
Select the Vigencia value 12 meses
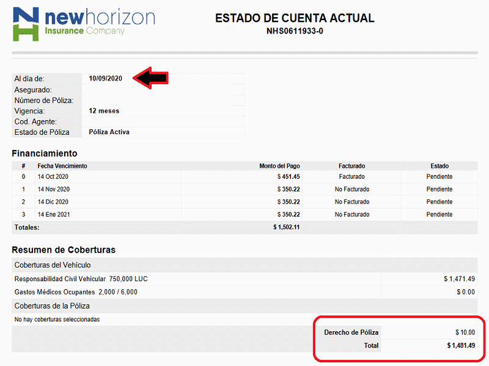pos(104,111)
